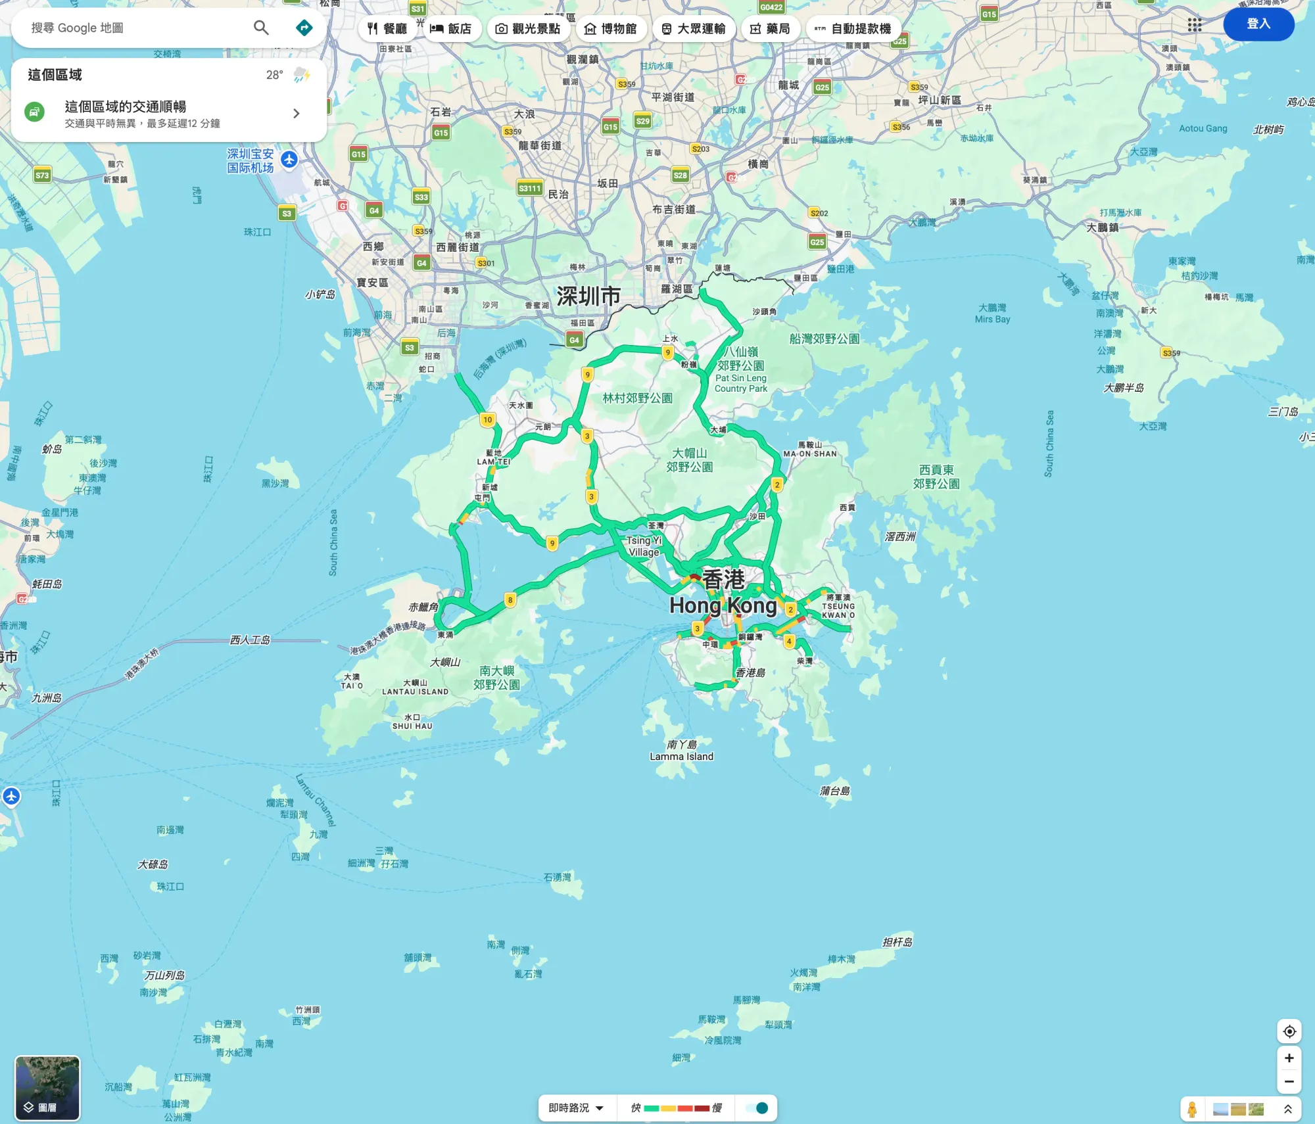The width and height of the screenshot is (1315, 1124).
Task: Click the 林村郊野公園 label
Action: coord(638,398)
